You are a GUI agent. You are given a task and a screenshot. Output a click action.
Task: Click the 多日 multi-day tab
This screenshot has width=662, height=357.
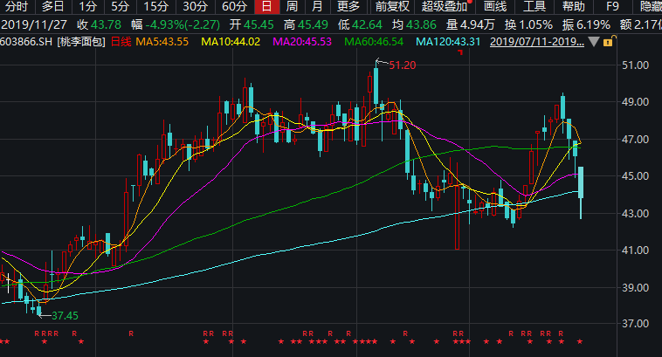coord(52,6)
